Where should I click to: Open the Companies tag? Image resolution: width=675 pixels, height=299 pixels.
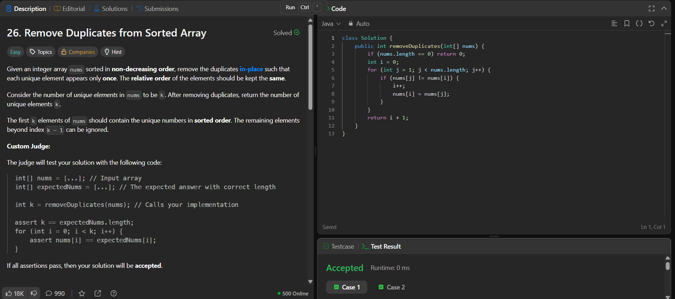pos(78,52)
